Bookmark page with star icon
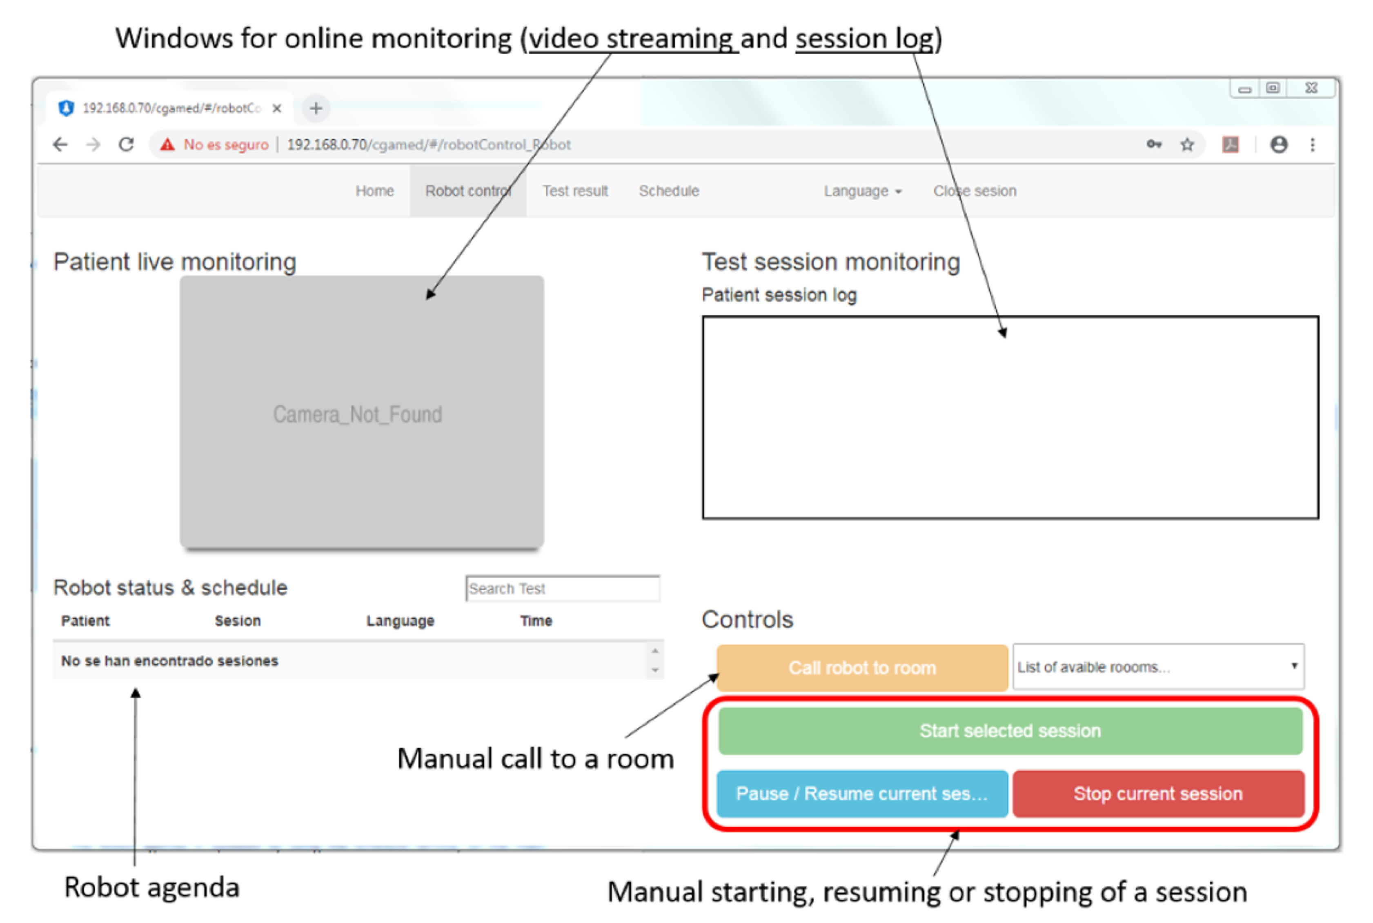 [1187, 145]
